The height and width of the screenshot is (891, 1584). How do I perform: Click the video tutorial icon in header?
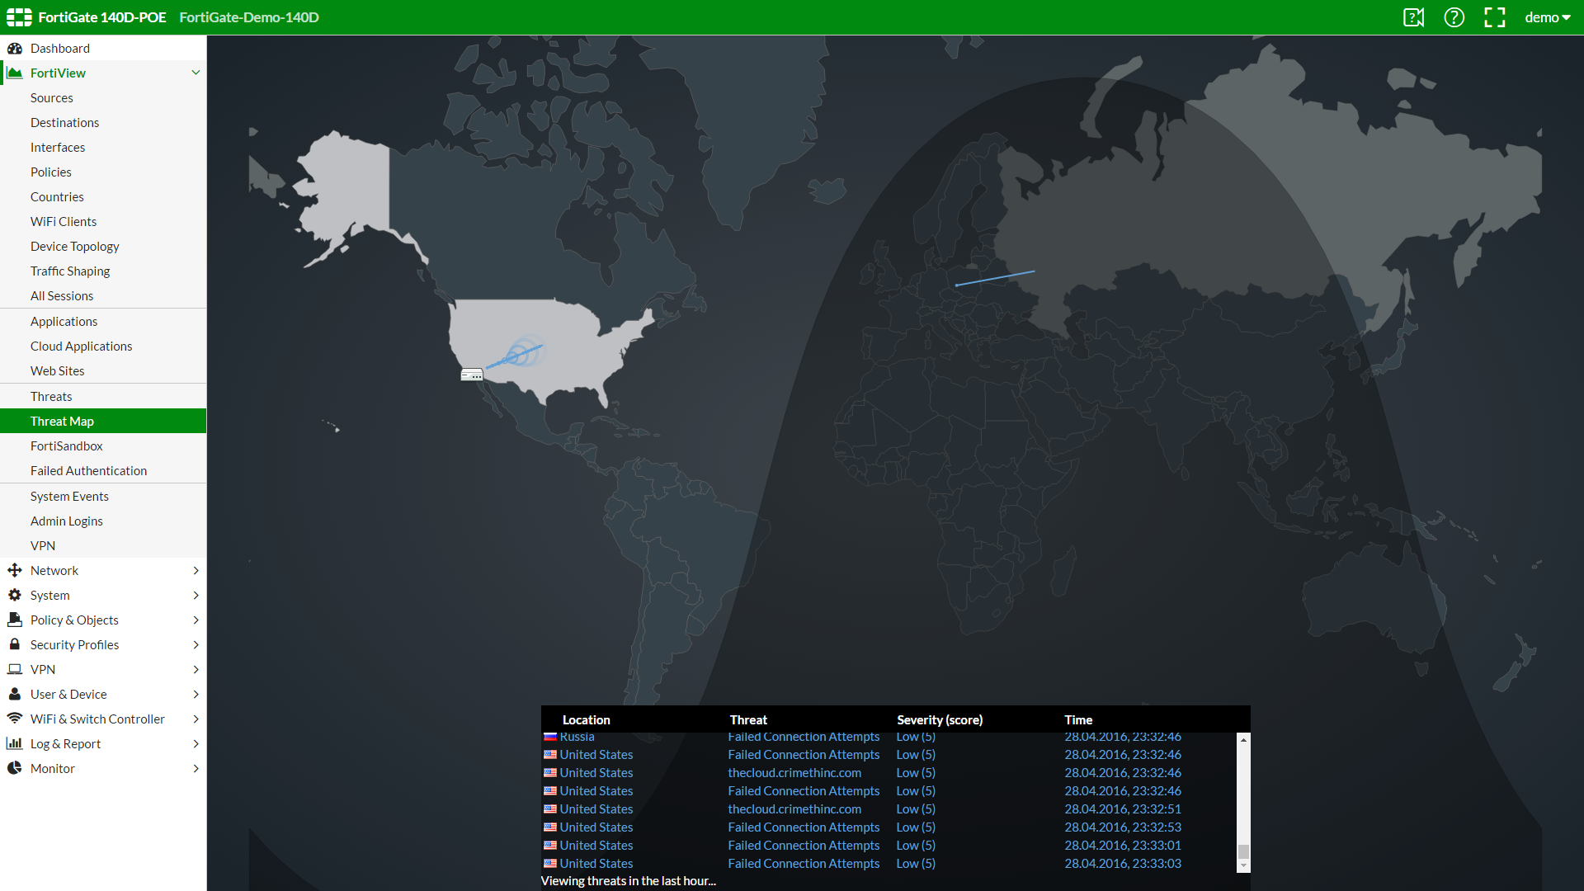click(x=1413, y=17)
